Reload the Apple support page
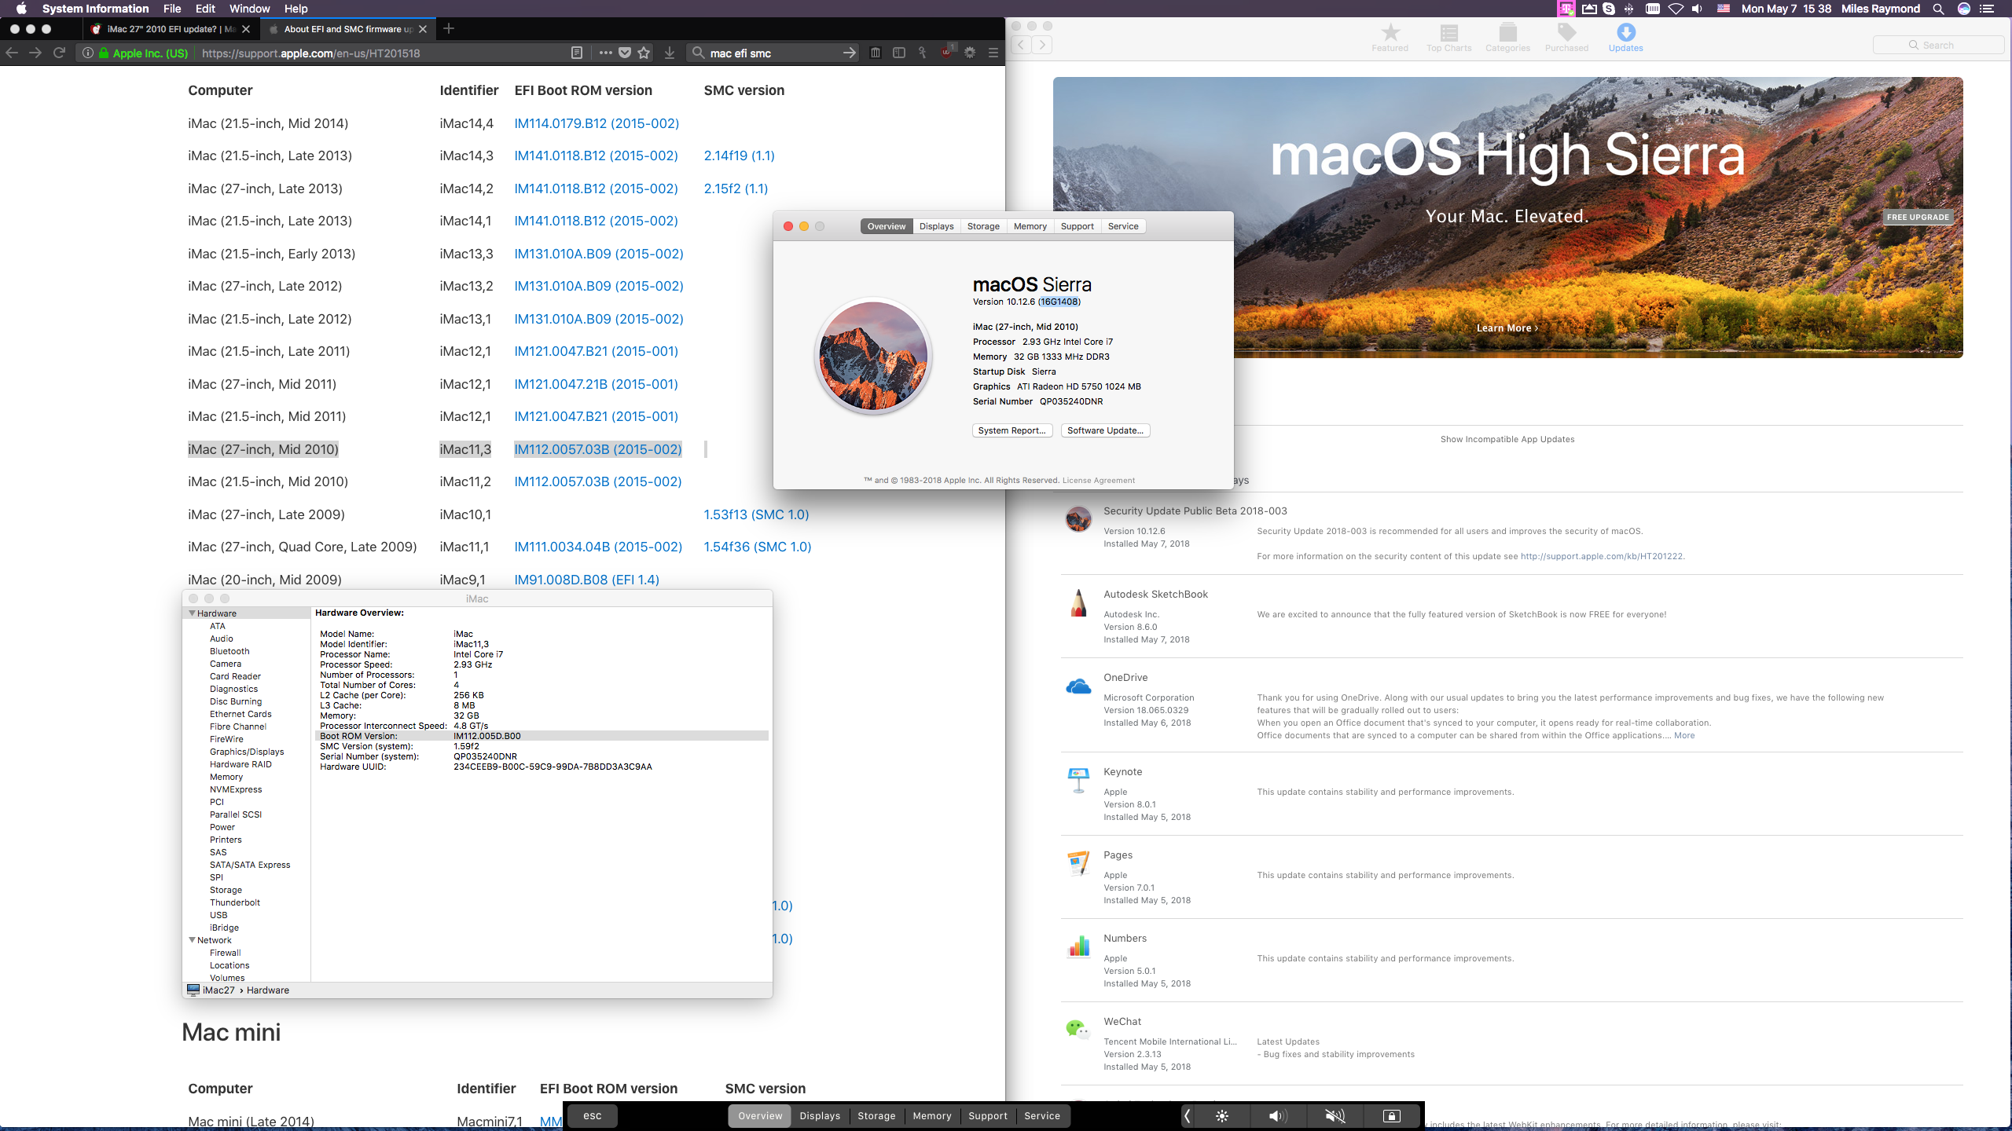This screenshot has width=2012, height=1131. (x=59, y=53)
